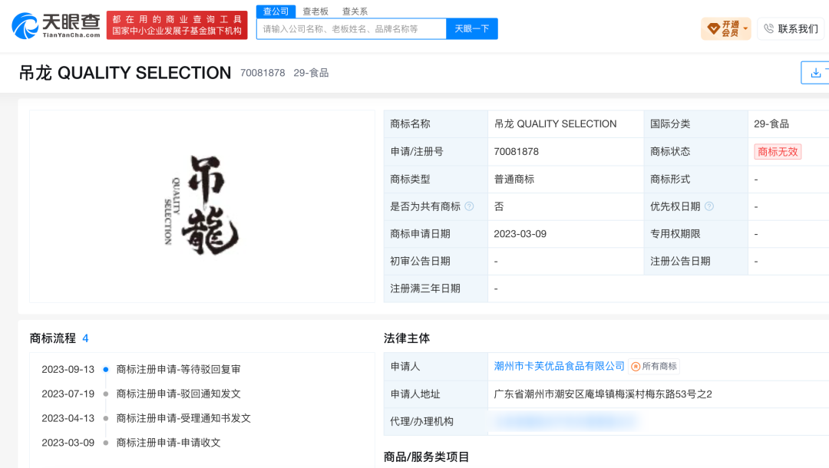Click the 2023-09-13 date in the process list

68,369
